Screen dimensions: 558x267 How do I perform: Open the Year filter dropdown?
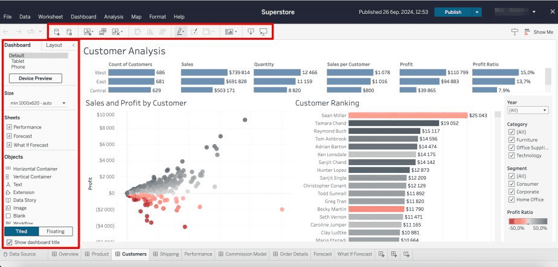point(527,110)
